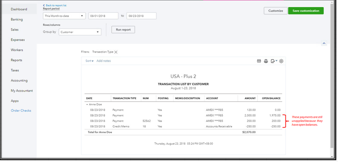Open Sales in the sidebar

tap(15, 30)
